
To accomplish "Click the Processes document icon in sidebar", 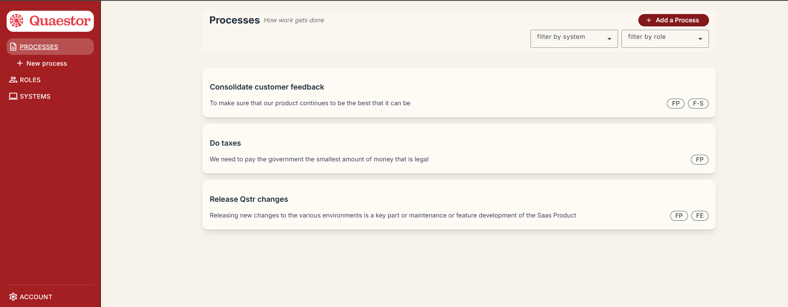I will 13,47.
